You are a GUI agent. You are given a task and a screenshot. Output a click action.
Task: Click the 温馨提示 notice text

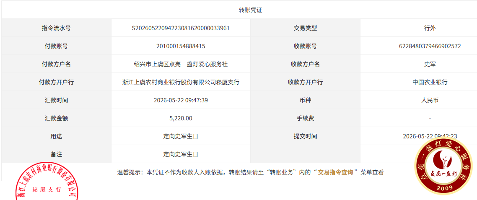point(250,172)
